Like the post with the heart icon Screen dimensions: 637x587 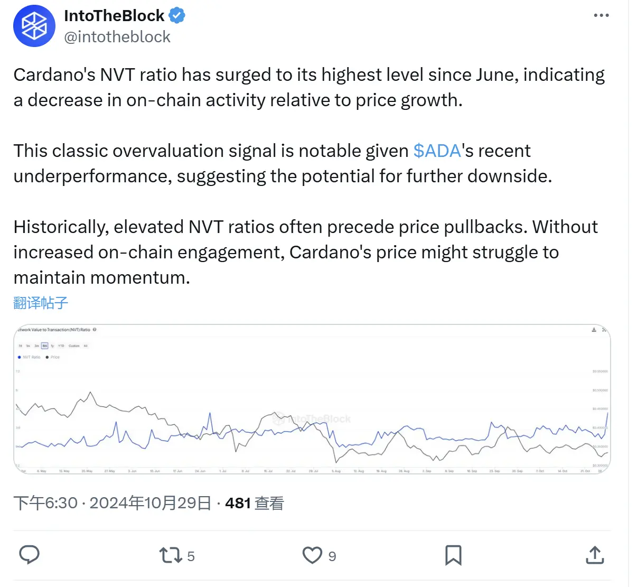tap(313, 555)
